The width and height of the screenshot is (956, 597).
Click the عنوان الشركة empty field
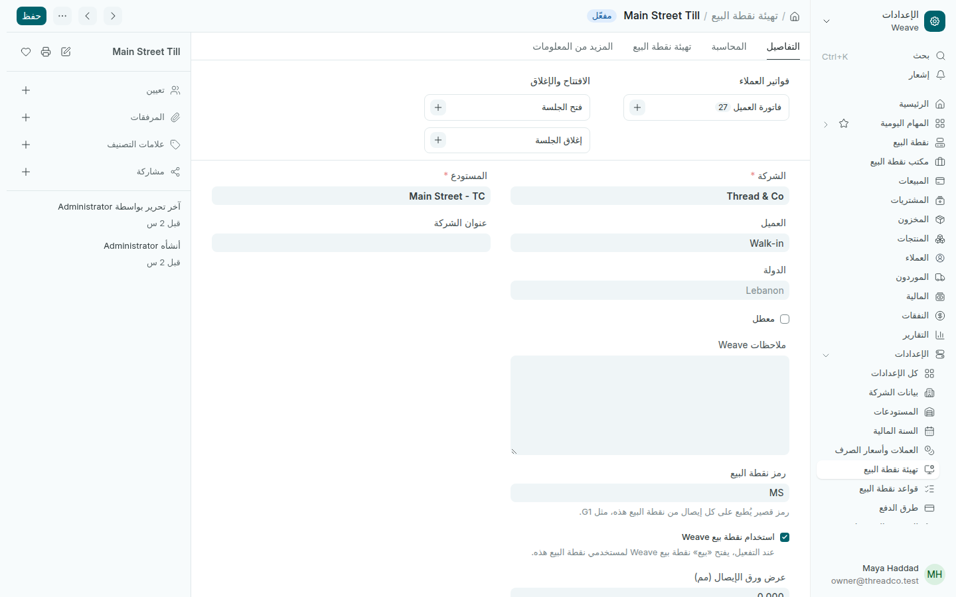click(x=351, y=243)
